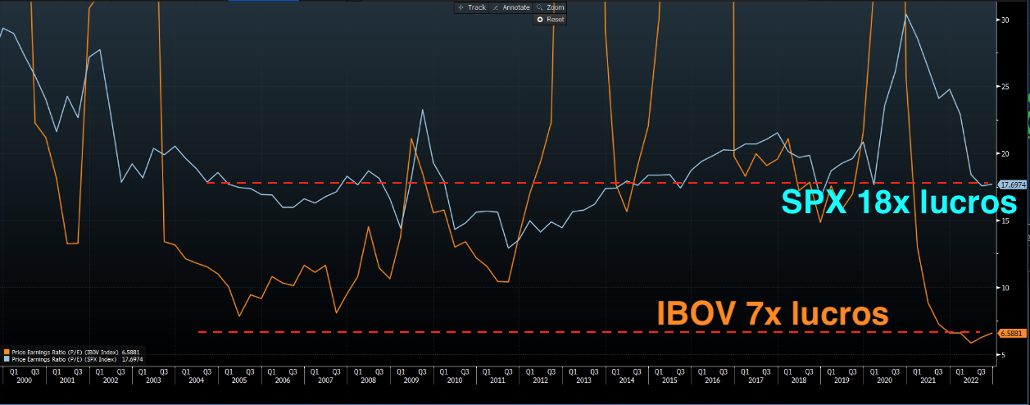Click the 2005 year label on the time axis
This screenshot has width=1030, height=405.
(x=239, y=380)
